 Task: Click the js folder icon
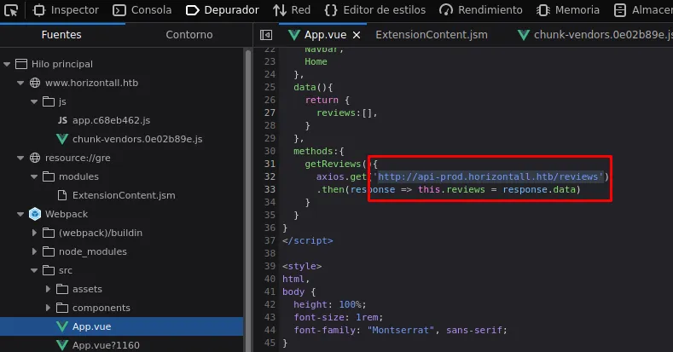49,101
